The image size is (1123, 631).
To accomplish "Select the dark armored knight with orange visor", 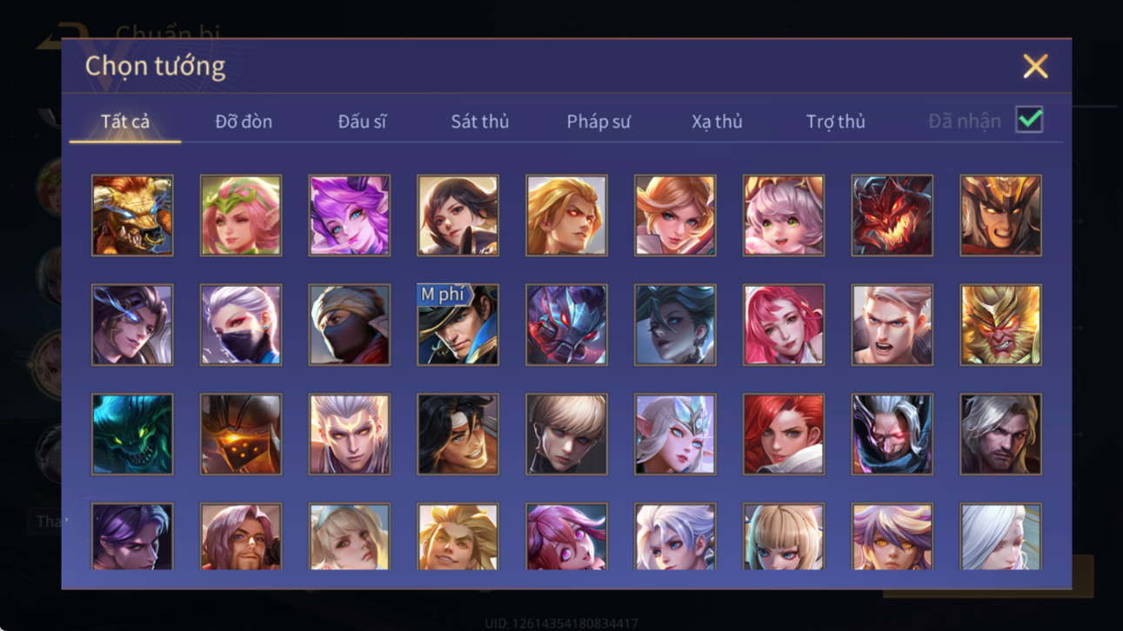I will [241, 435].
